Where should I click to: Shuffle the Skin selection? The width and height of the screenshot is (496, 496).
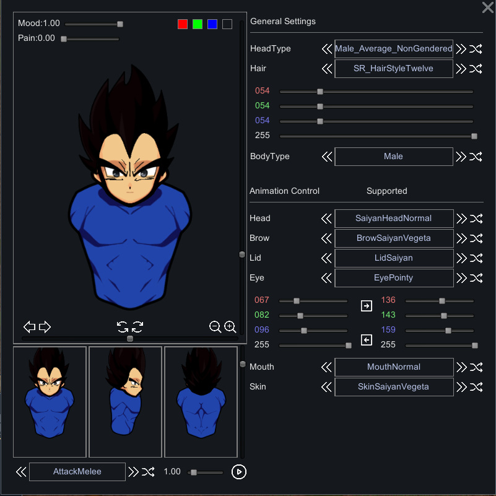pyautogui.click(x=476, y=387)
